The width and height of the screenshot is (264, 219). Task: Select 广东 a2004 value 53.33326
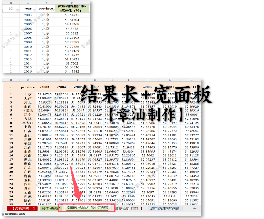pyautogui.click(x=61, y=168)
